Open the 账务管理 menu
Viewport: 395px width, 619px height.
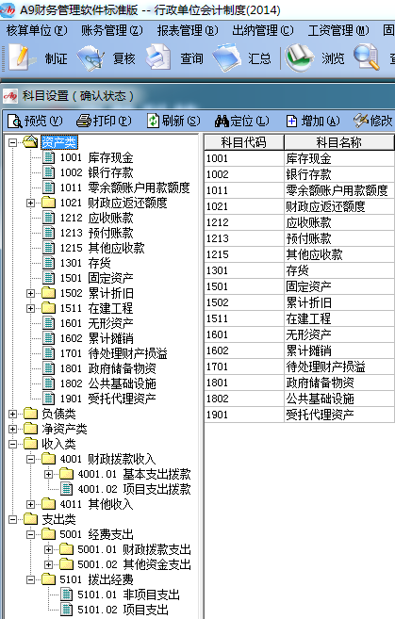point(112,30)
